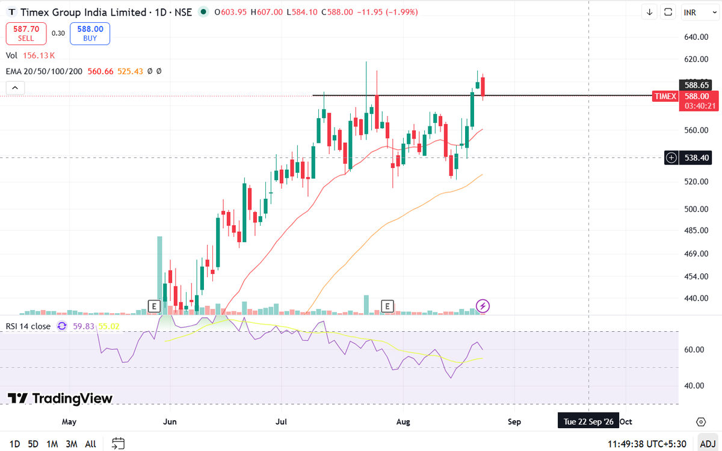Click the 0.30 spread value
The width and height of the screenshot is (722, 451).
pos(58,33)
